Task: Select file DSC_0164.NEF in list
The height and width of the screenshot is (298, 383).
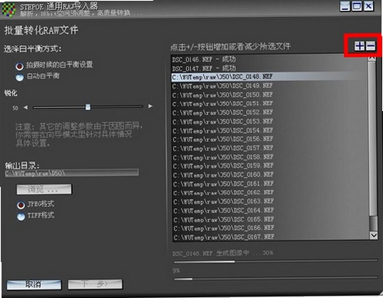Action: (x=269, y=211)
